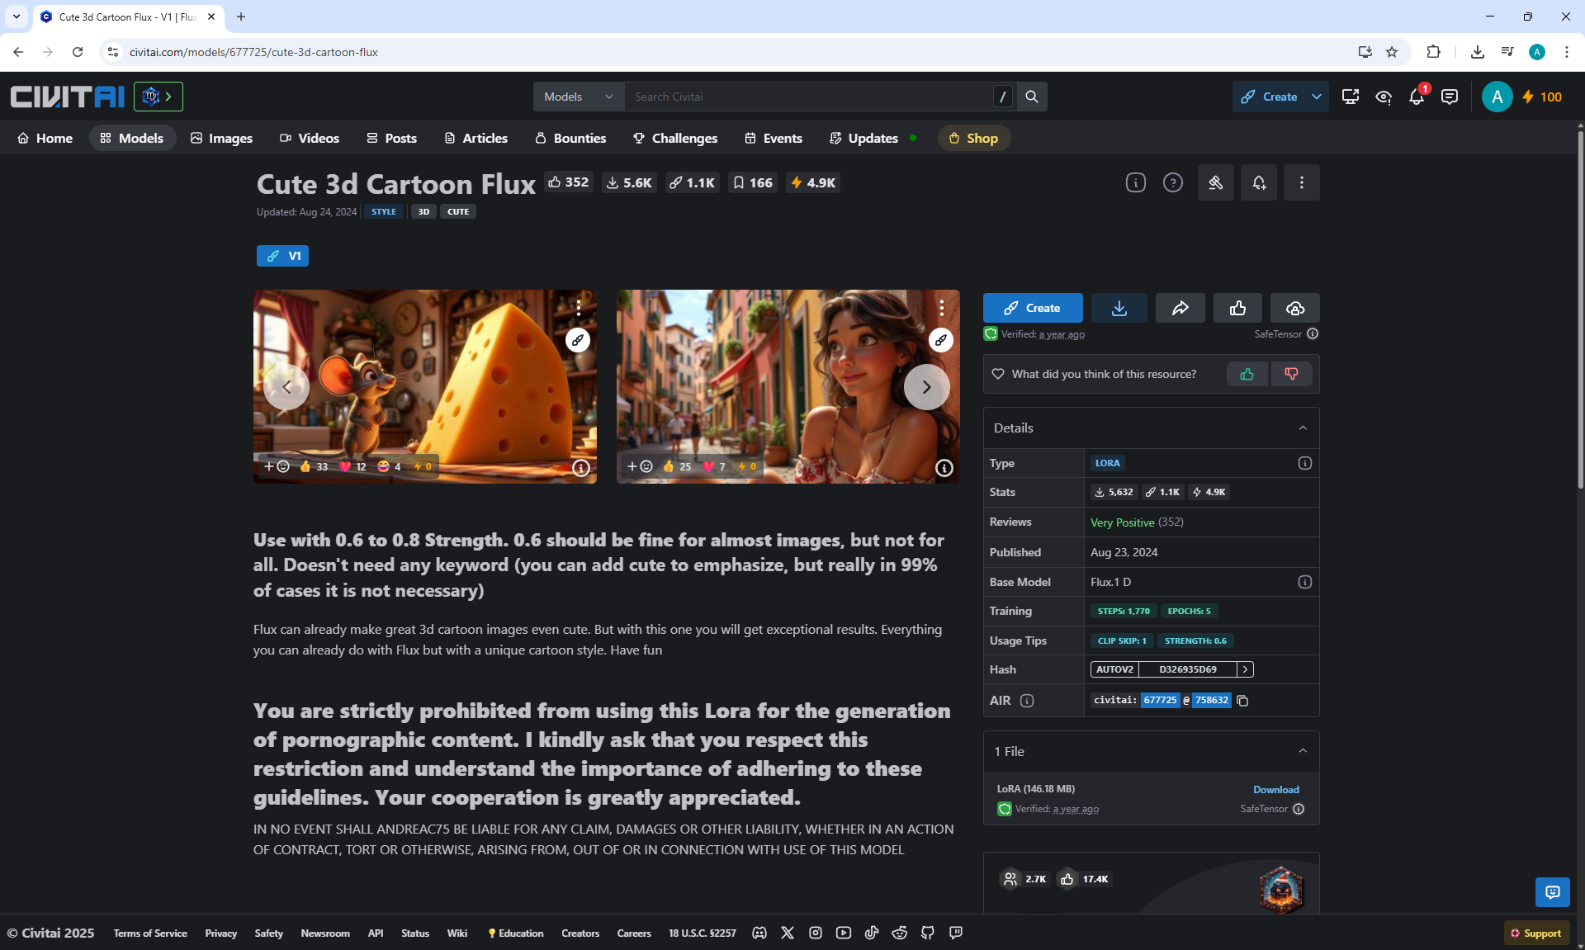
Task: Open the Models search category dropdown
Action: (579, 97)
